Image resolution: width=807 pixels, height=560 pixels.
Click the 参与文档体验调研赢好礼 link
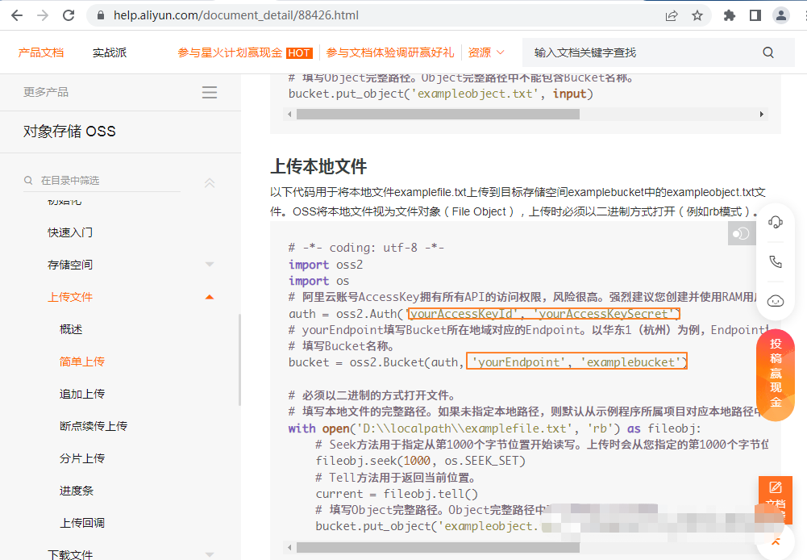click(x=390, y=52)
